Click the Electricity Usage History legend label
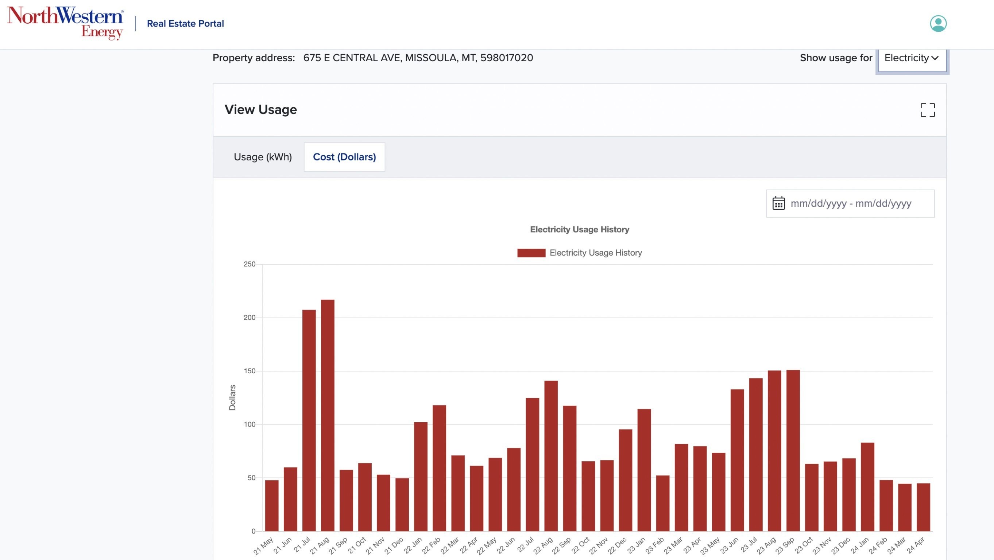This screenshot has height=560, width=994. point(595,253)
